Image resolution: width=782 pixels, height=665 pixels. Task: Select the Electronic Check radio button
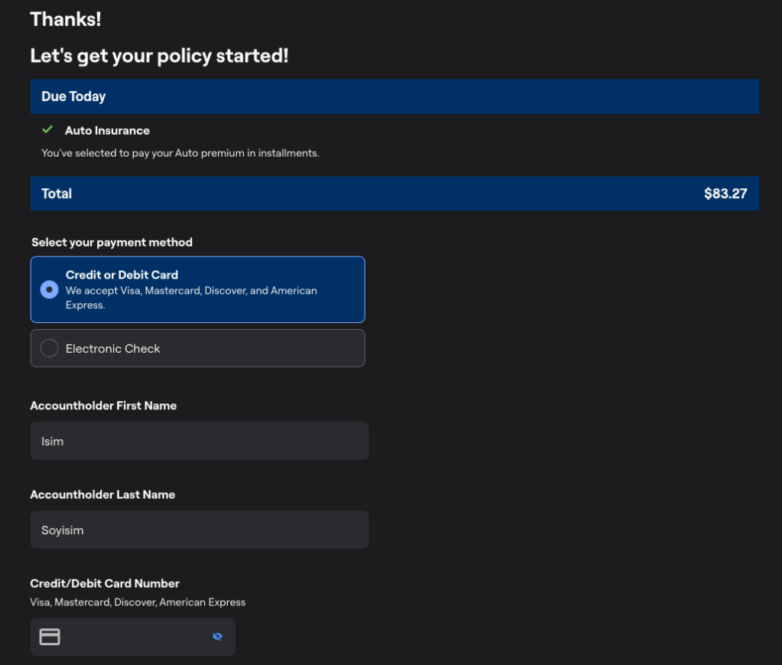[49, 348]
